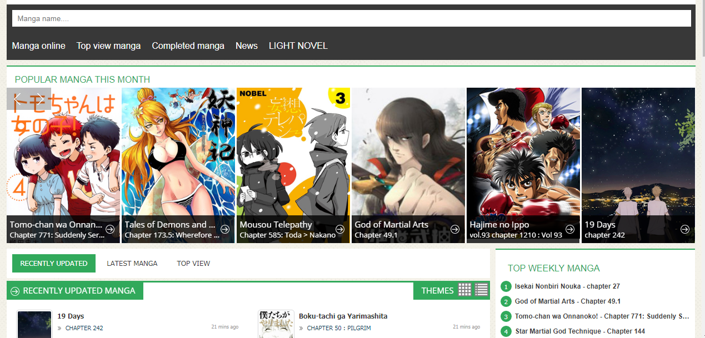Image resolution: width=705 pixels, height=338 pixels.
Task: Open Manga online menu
Action: 39,46
